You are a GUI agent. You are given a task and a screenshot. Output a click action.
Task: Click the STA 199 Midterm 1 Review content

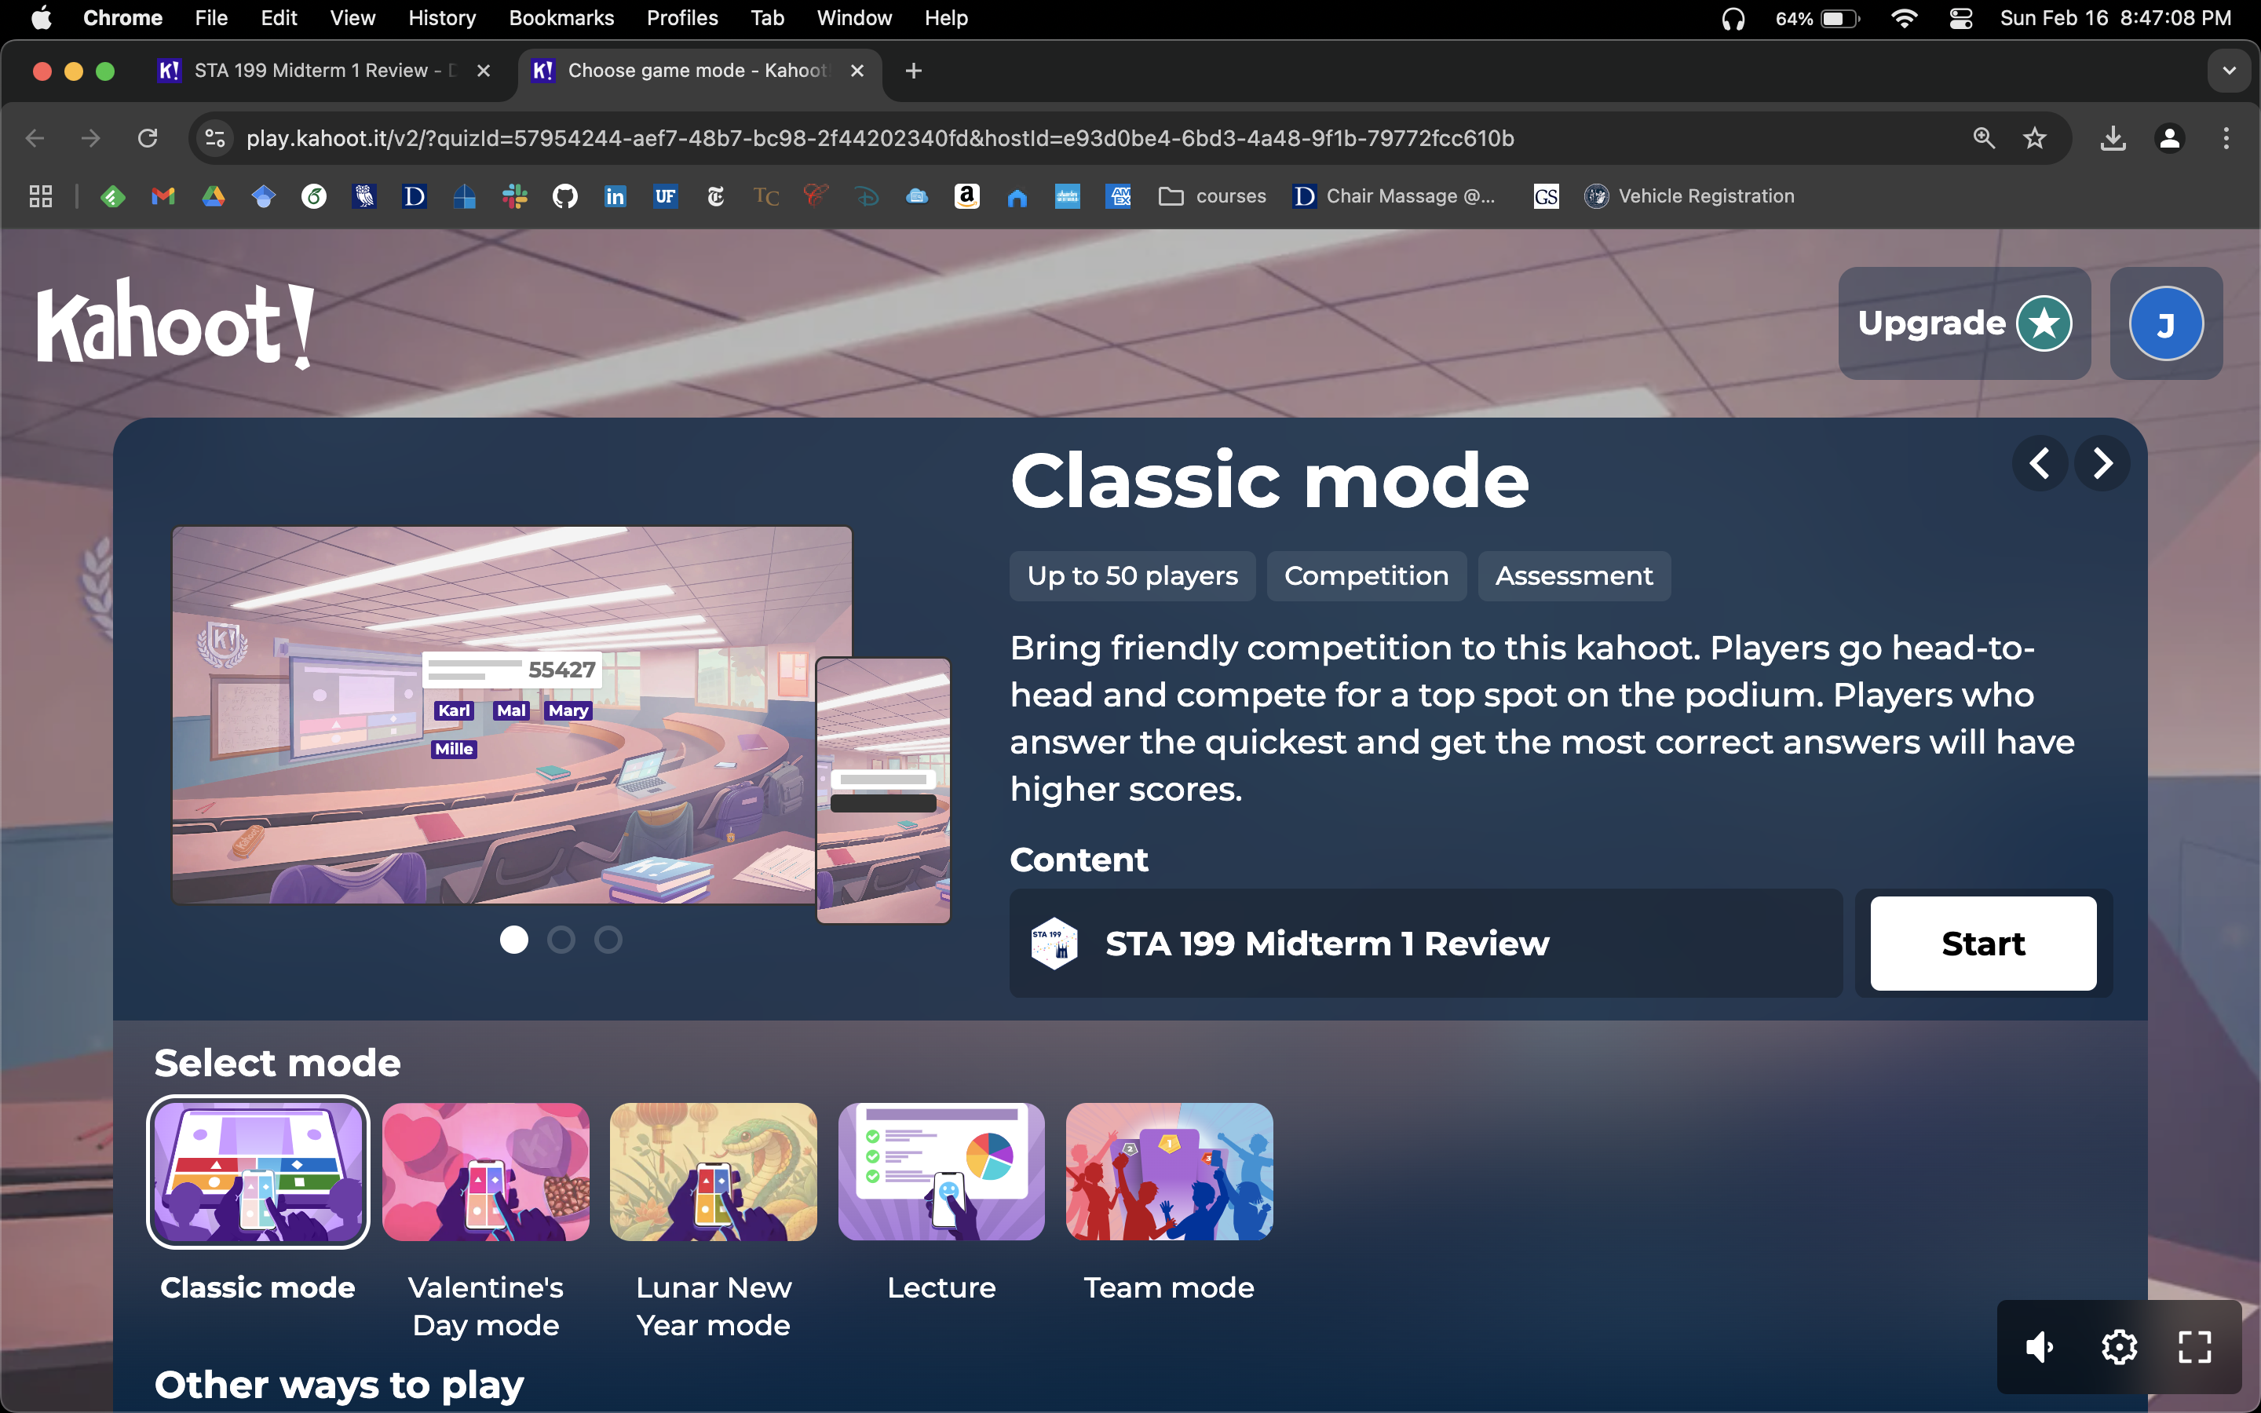(x=1425, y=943)
